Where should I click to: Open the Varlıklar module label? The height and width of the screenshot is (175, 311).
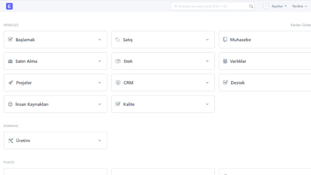click(238, 61)
